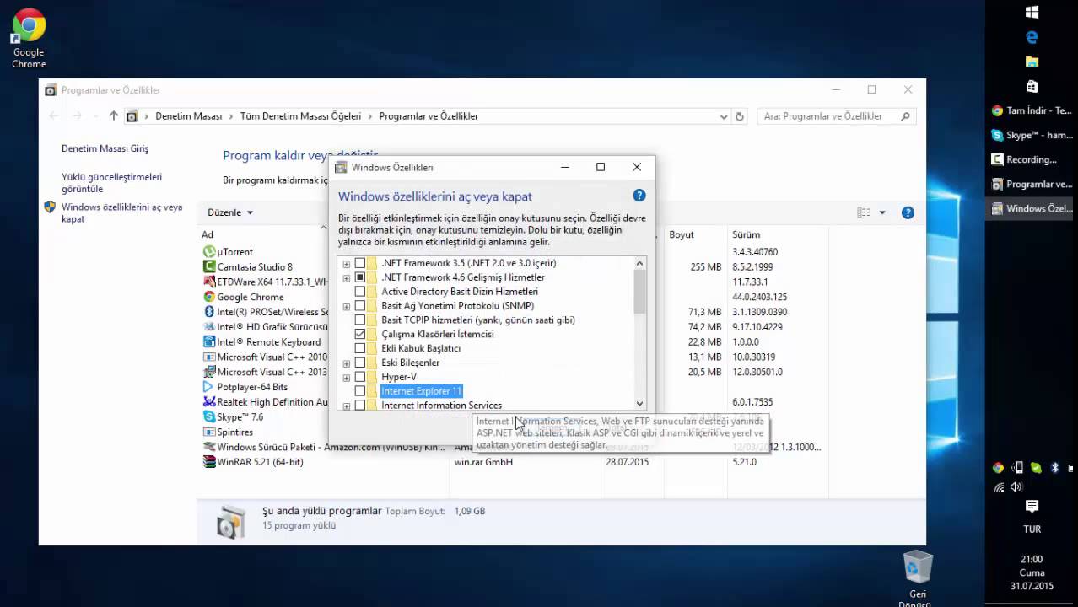The height and width of the screenshot is (607, 1078).
Task: Click the Ara: Programlar ve Özellikler search field
Action: coord(837,116)
